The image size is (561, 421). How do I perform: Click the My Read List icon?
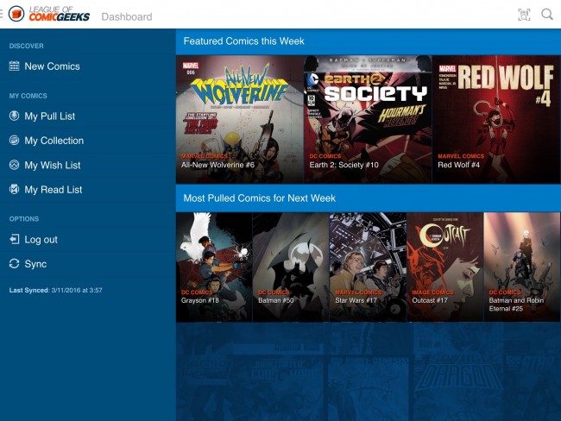click(x=15, y=189)
